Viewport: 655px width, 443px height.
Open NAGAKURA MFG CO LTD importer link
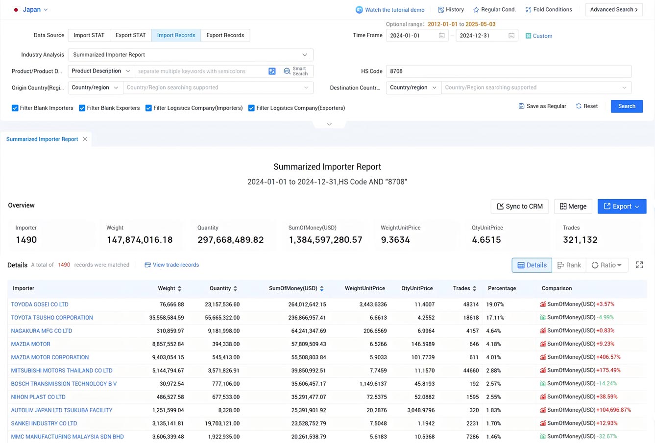click(42, 331)
